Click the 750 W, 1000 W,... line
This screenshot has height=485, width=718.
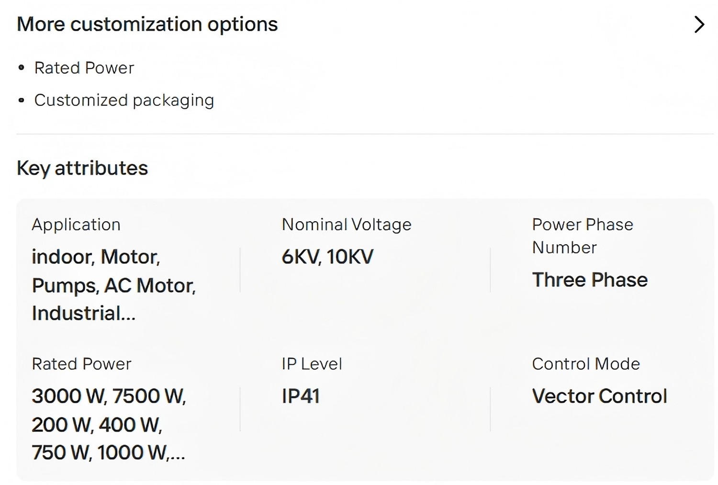tap(109, 453)
